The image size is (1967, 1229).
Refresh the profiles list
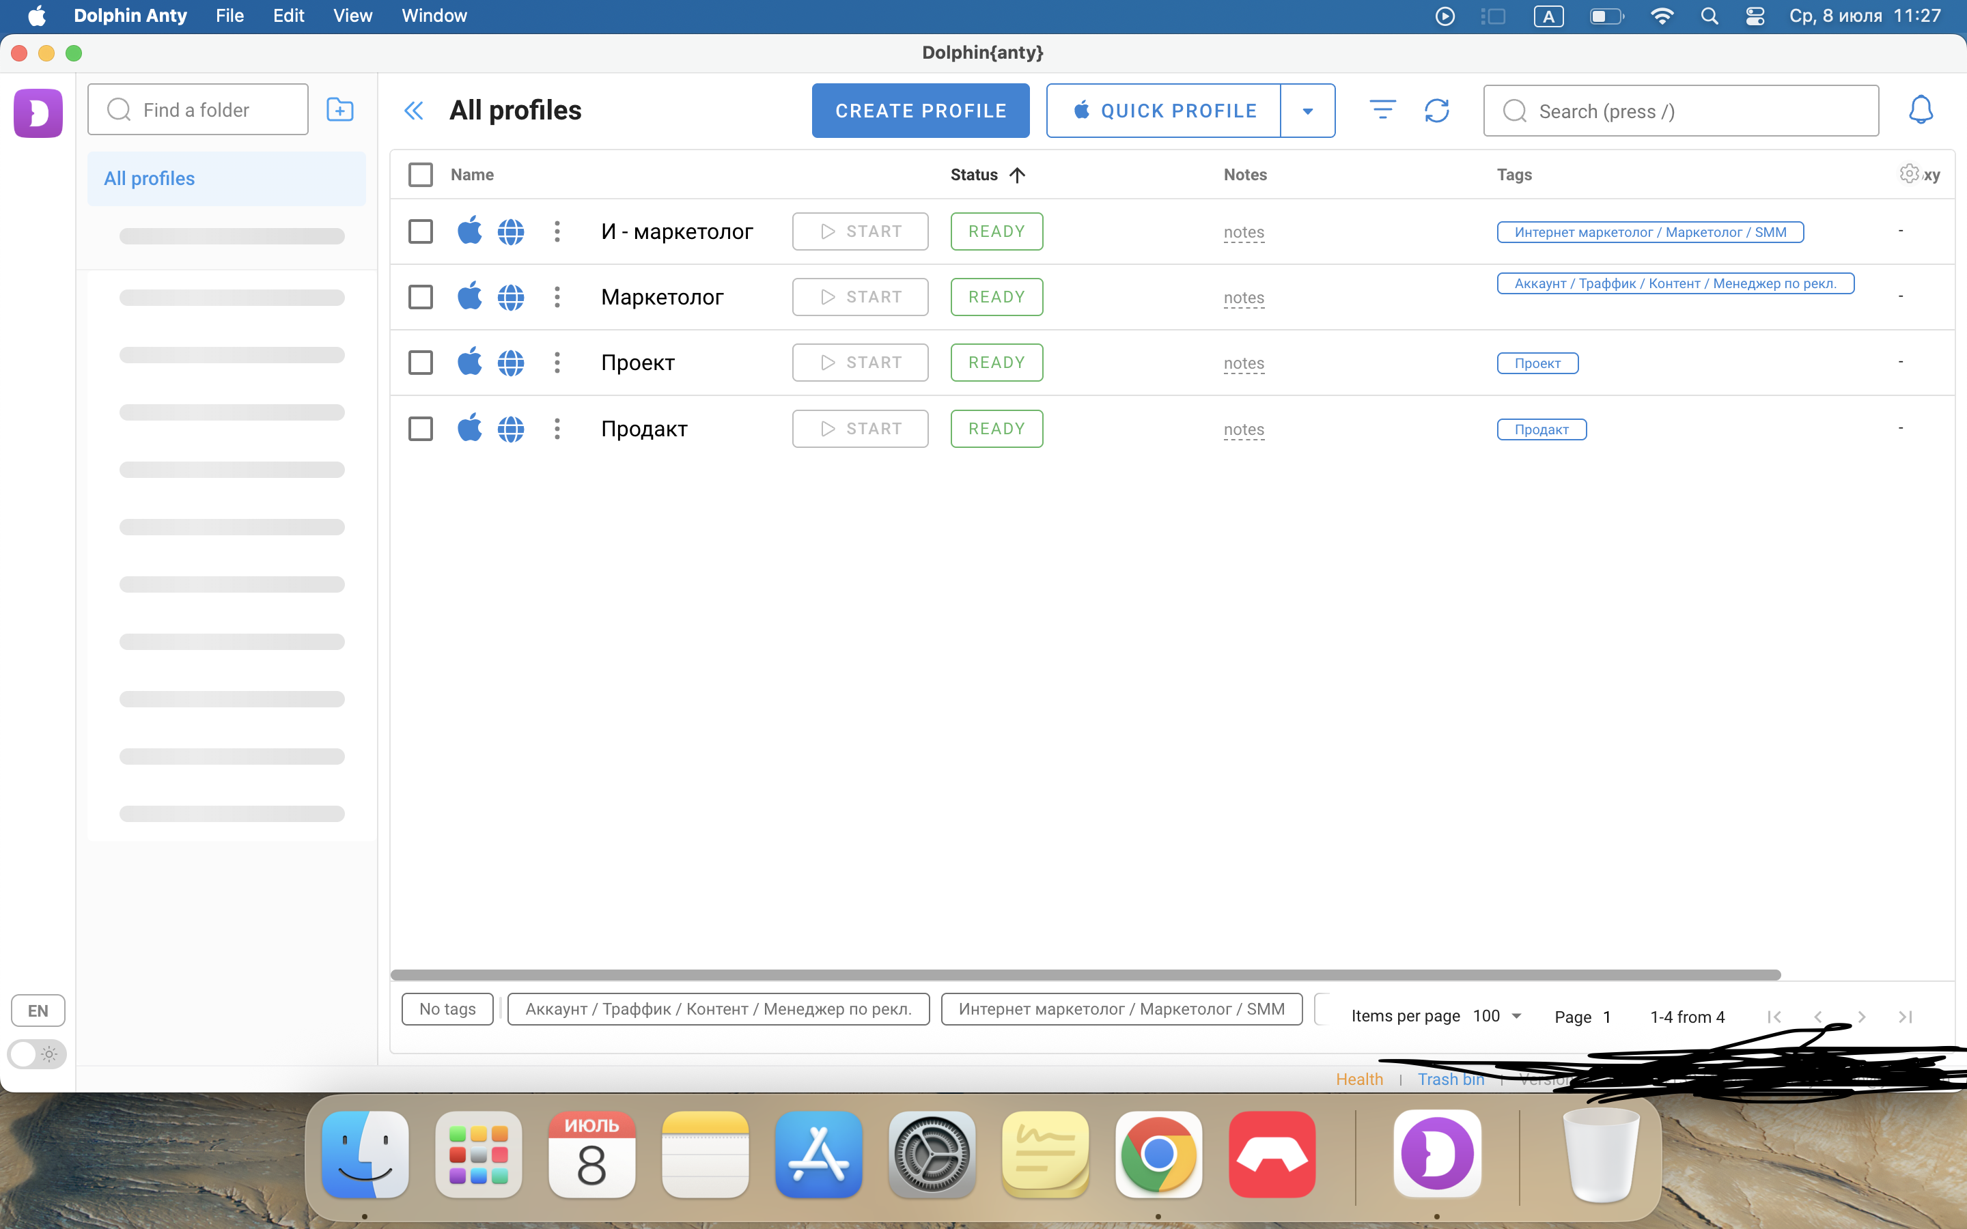1437,111
